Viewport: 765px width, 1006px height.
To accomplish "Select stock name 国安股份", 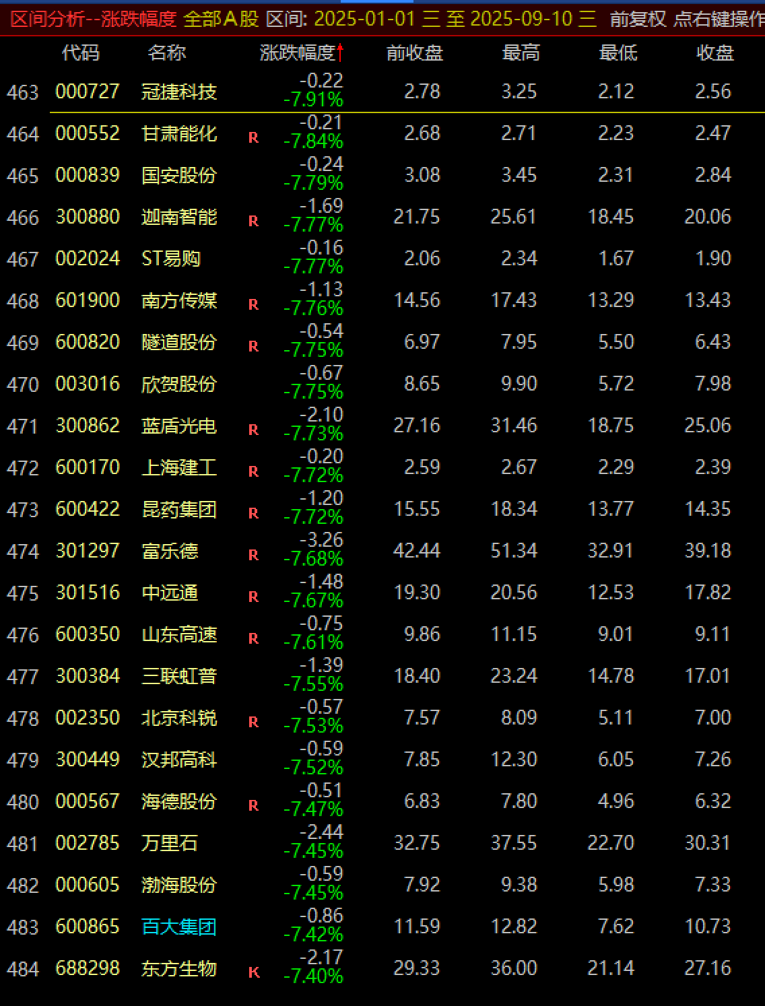I will 179,175.
